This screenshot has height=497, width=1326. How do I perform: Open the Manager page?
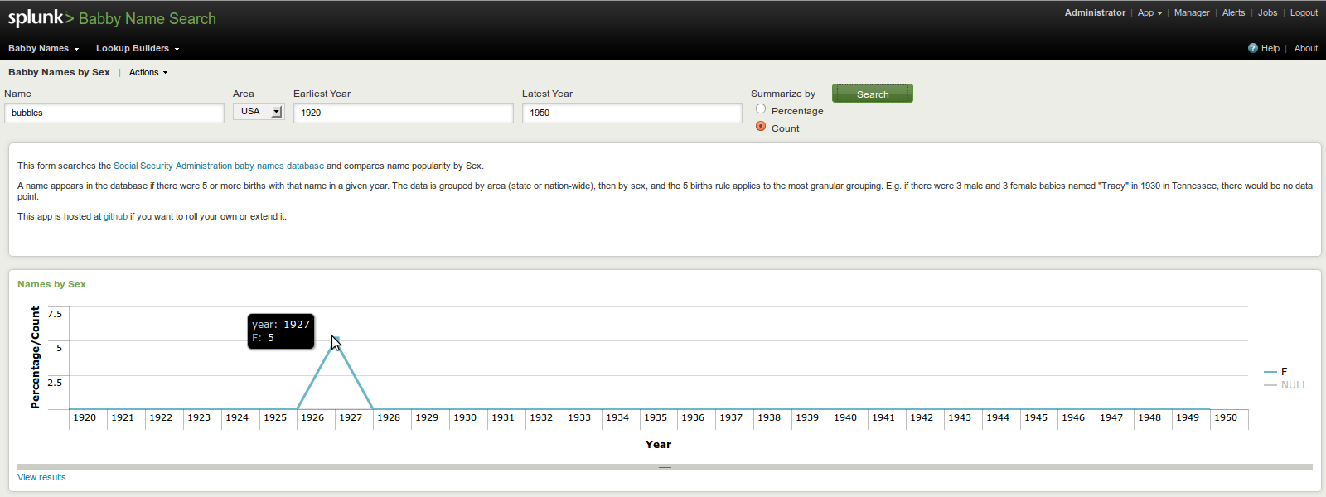point(1191,12)
